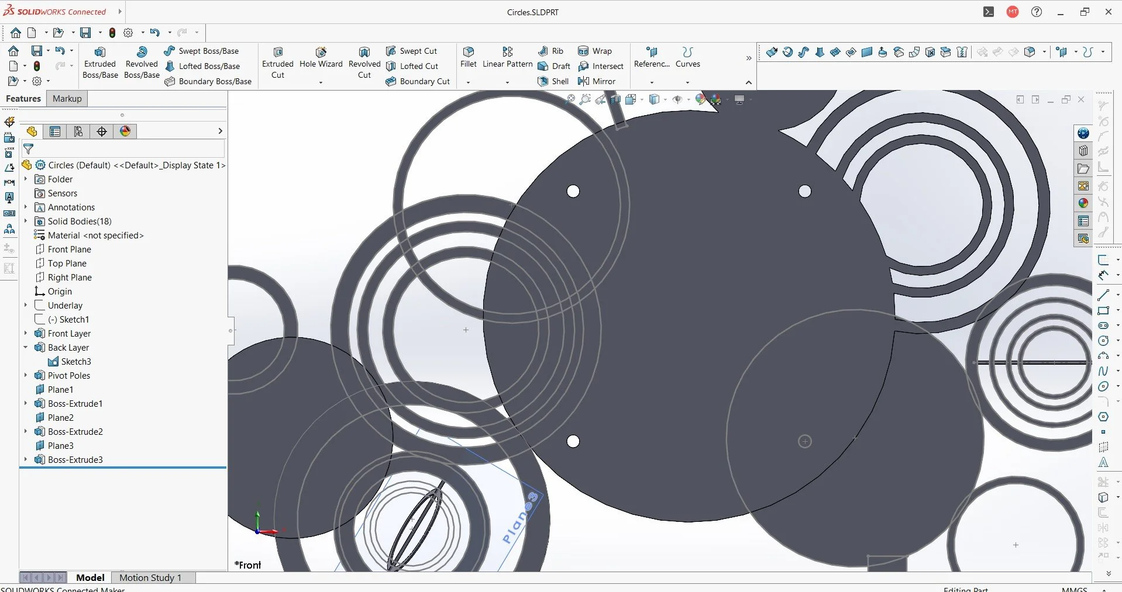1122x592 pixels.
Task: Expand the Underlay folder
Action: click(25, 306)
